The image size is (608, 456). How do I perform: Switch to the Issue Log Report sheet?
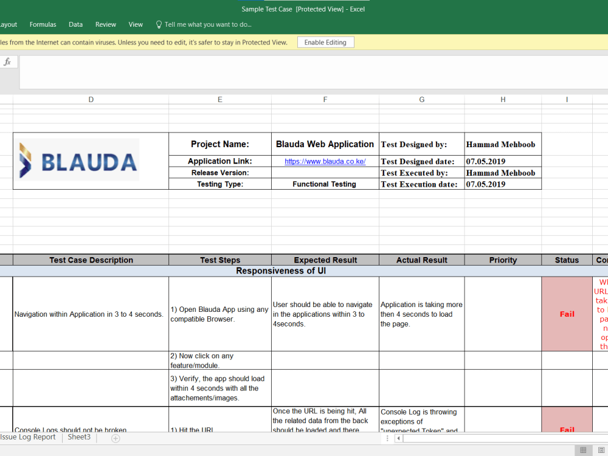pos(28,437)
